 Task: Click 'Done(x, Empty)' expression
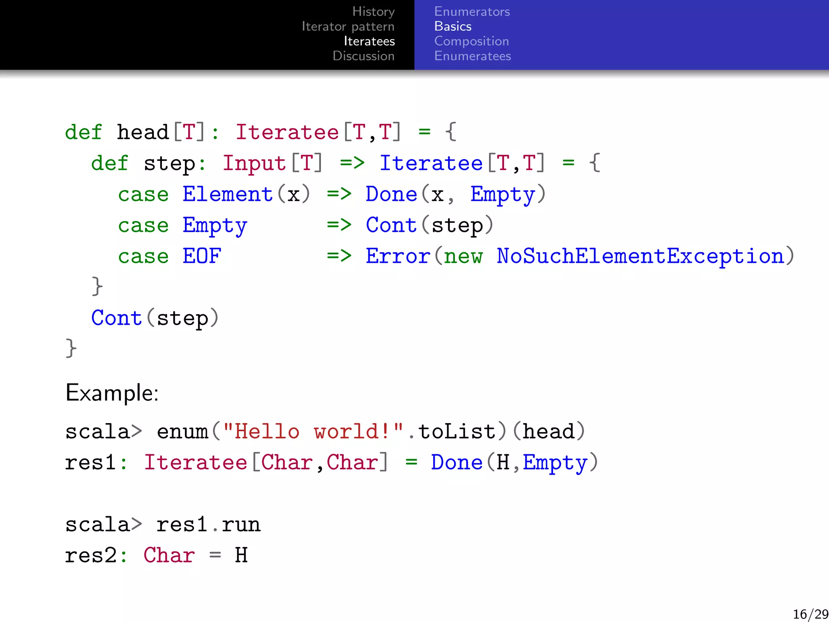[456, 194]
